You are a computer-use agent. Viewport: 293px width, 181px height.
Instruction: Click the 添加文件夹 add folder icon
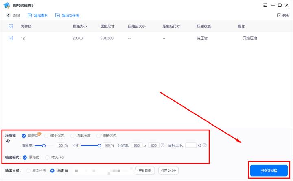pyautogui.click(x=57, y=15)
